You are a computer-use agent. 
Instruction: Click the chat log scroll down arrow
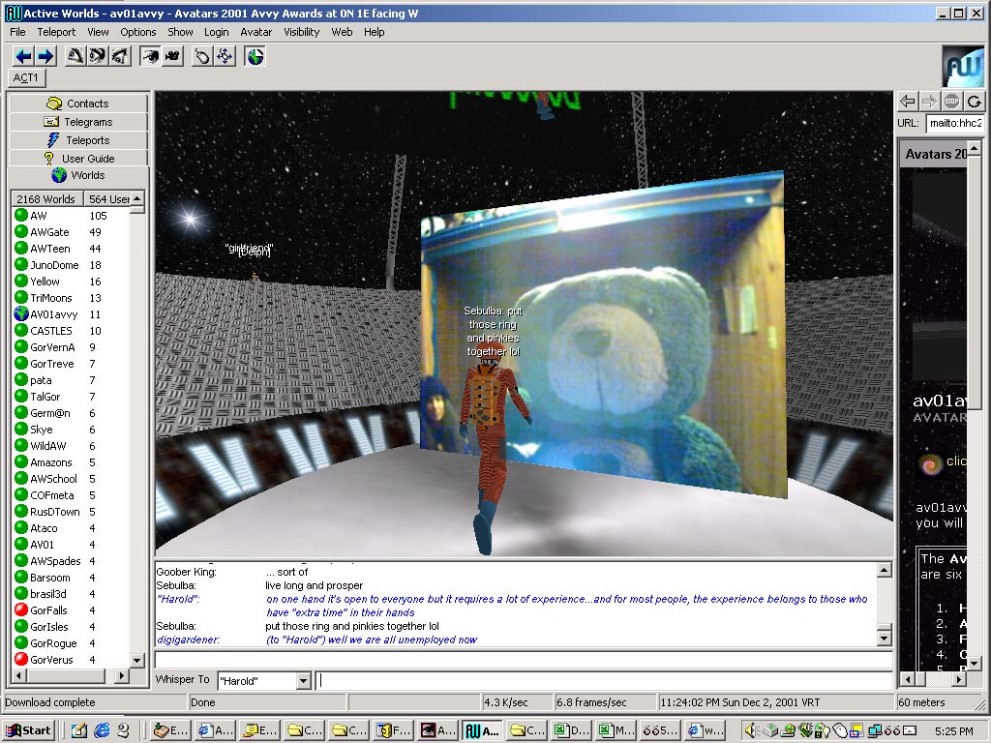point(884,638)
